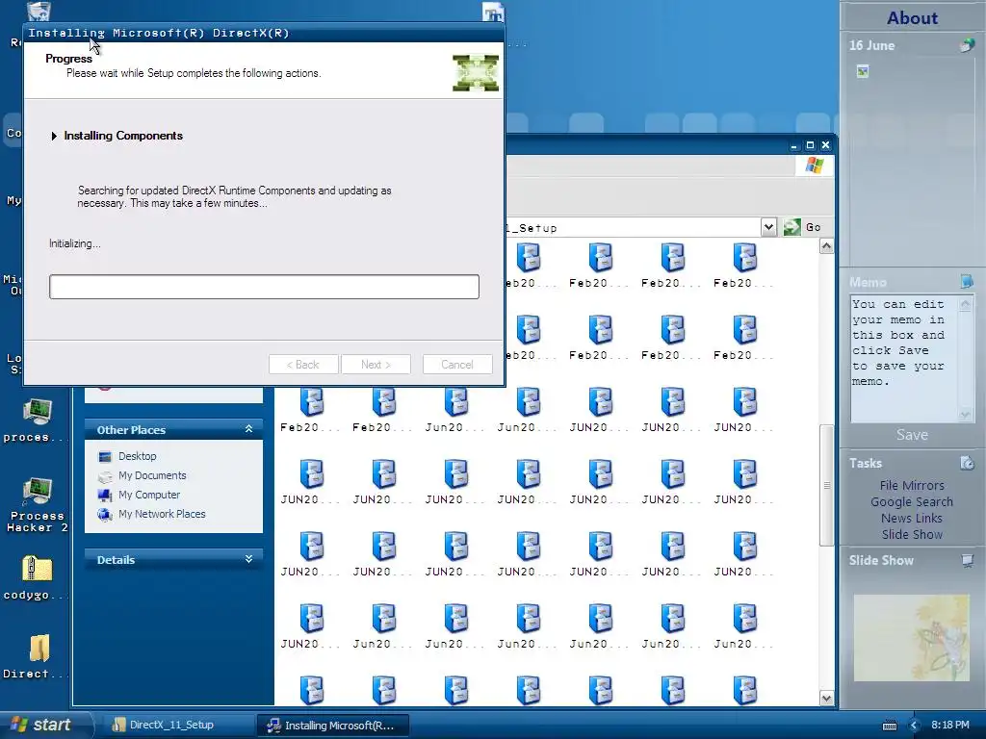Click the DirectX logo in the installer header
This screenshot has height=739, width=986.
click(x=476, y=73)
